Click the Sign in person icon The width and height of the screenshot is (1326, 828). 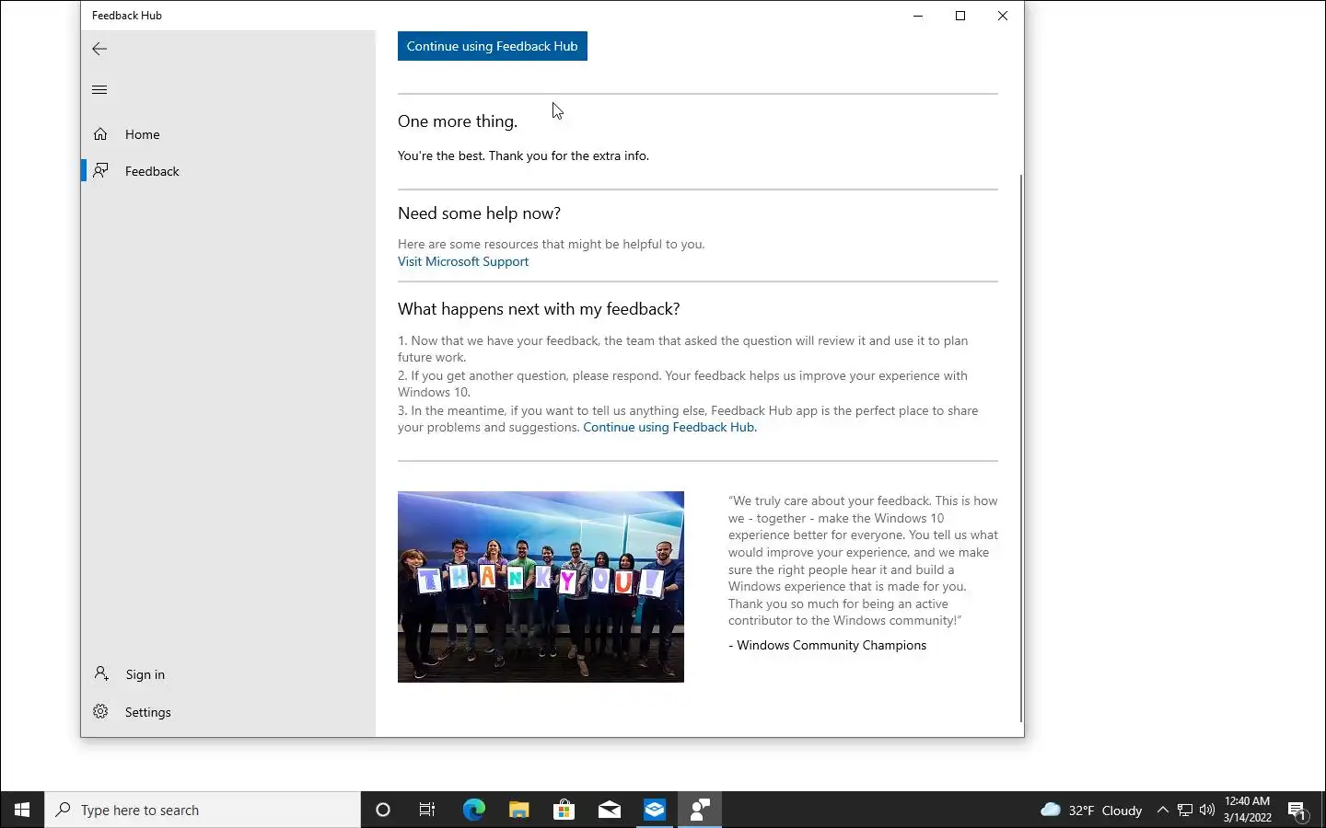[x=101, y=674]
